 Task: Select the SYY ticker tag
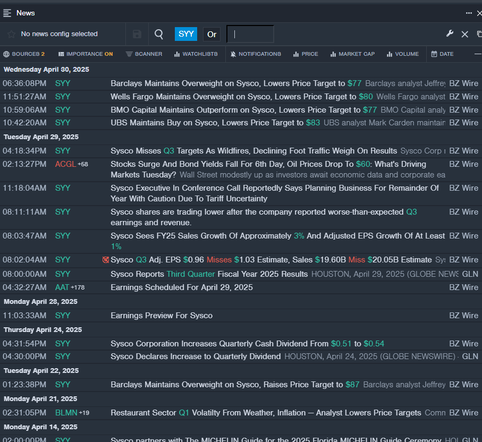(x=186, y=34)
